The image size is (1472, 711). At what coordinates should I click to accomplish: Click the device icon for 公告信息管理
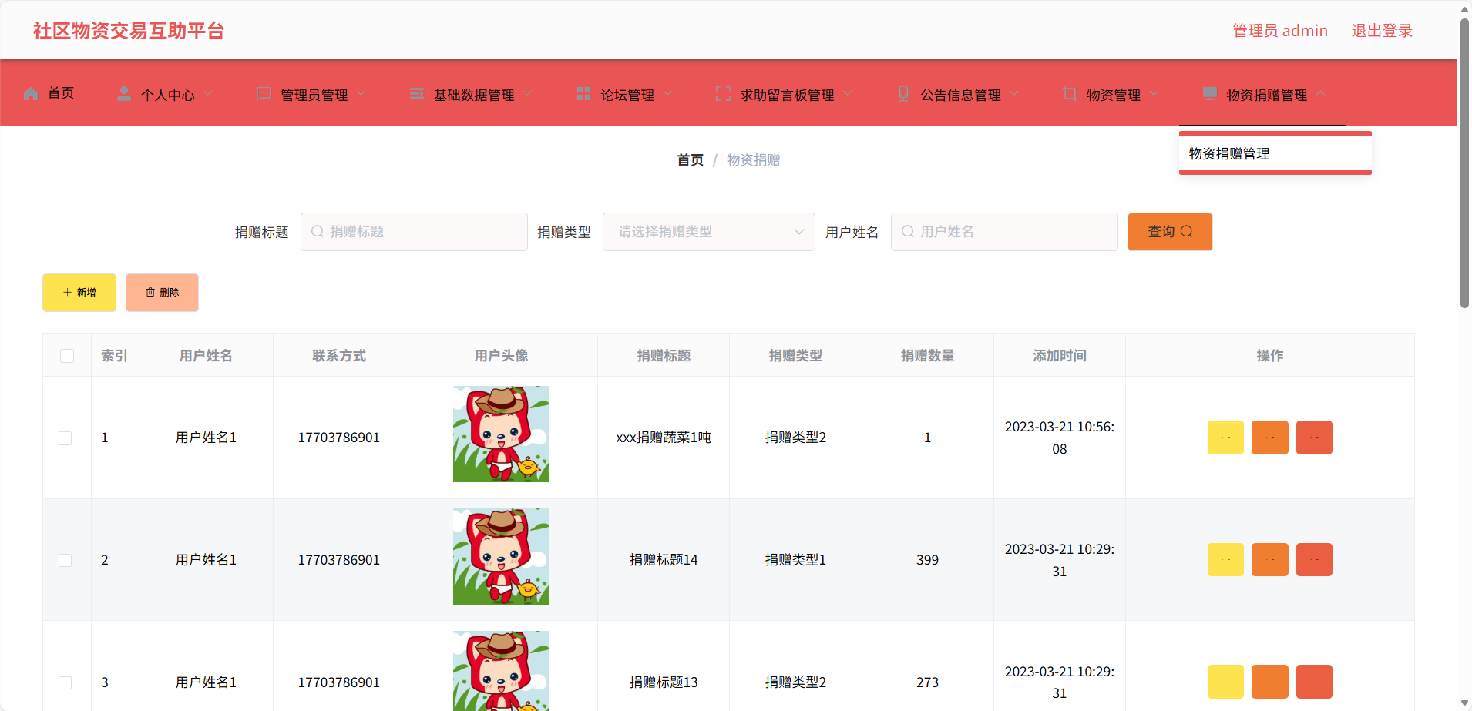click(x=903, y=94)
